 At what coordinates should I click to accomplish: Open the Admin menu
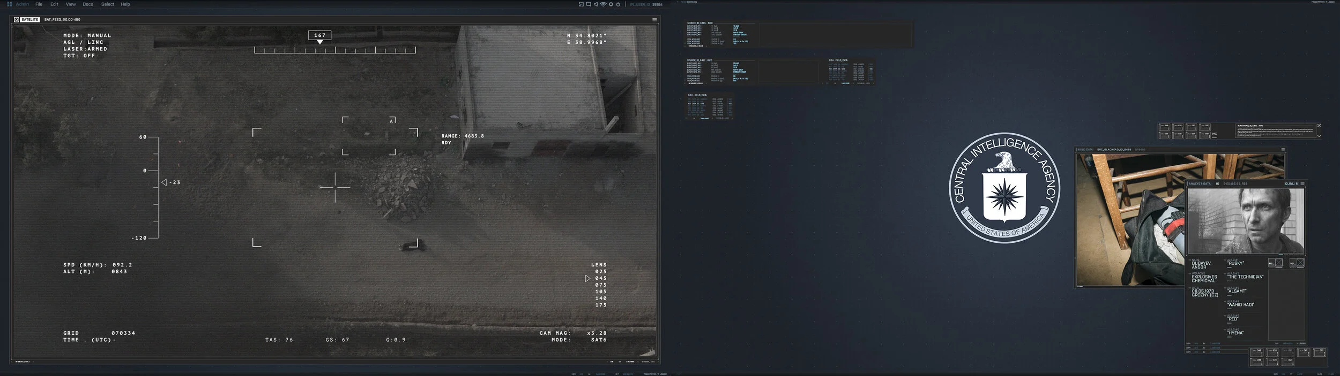[x=23, y=4]
